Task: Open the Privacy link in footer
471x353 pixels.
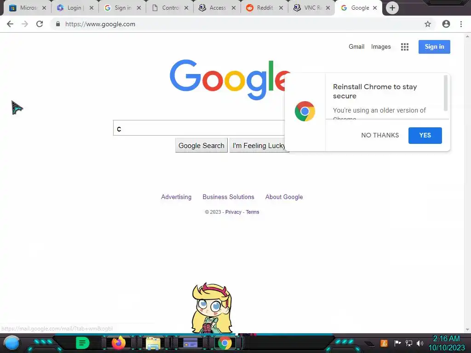Action: tap(233, 212)
